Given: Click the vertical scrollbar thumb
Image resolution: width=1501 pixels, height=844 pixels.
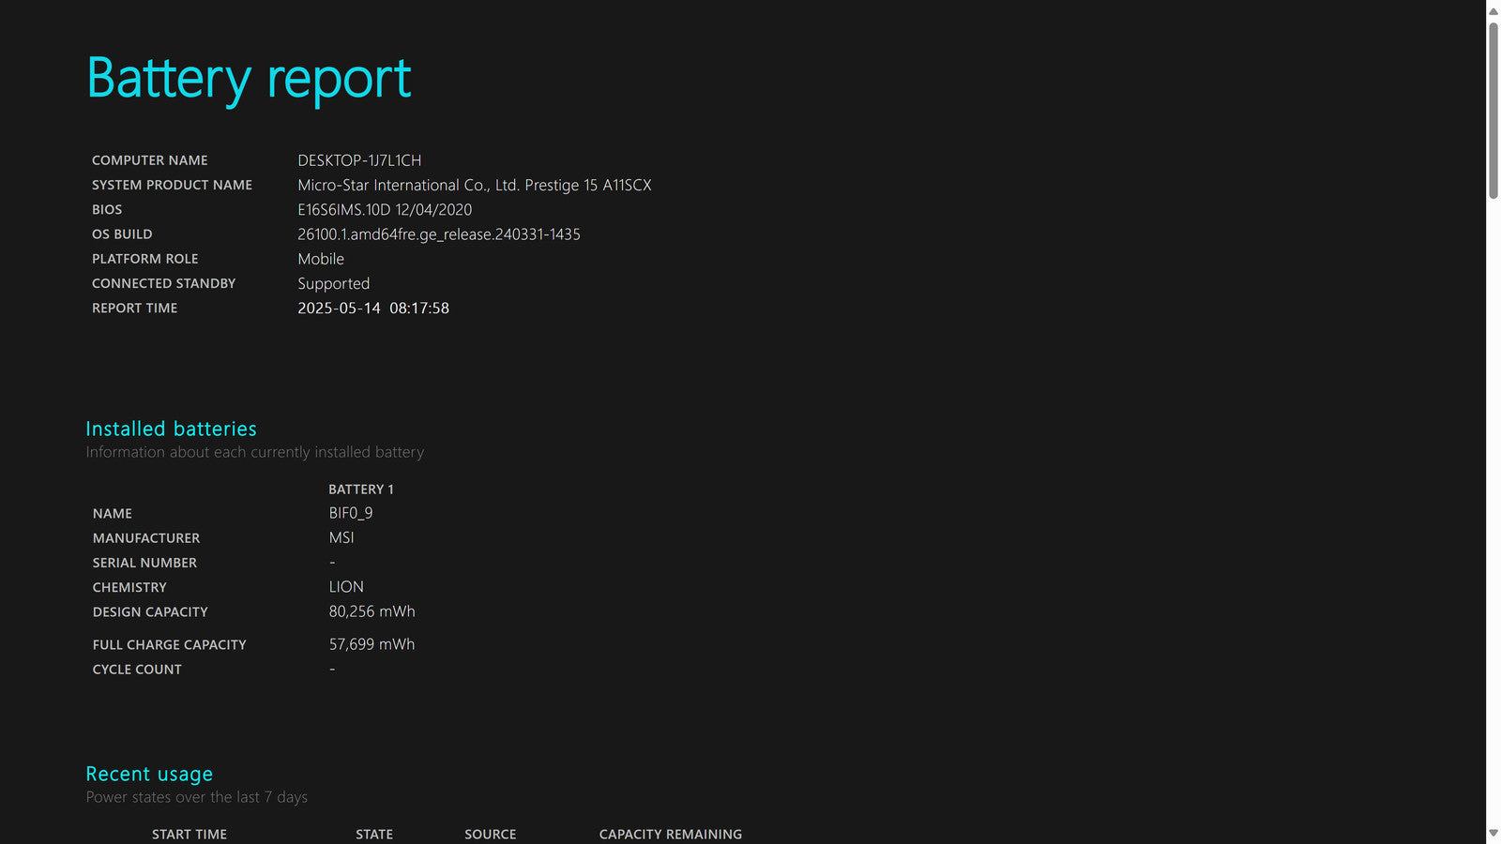Looking at the screenshot, I should (1493, 111).
